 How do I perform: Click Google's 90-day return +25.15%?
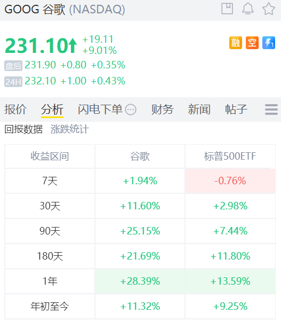(x=140, y=231)
